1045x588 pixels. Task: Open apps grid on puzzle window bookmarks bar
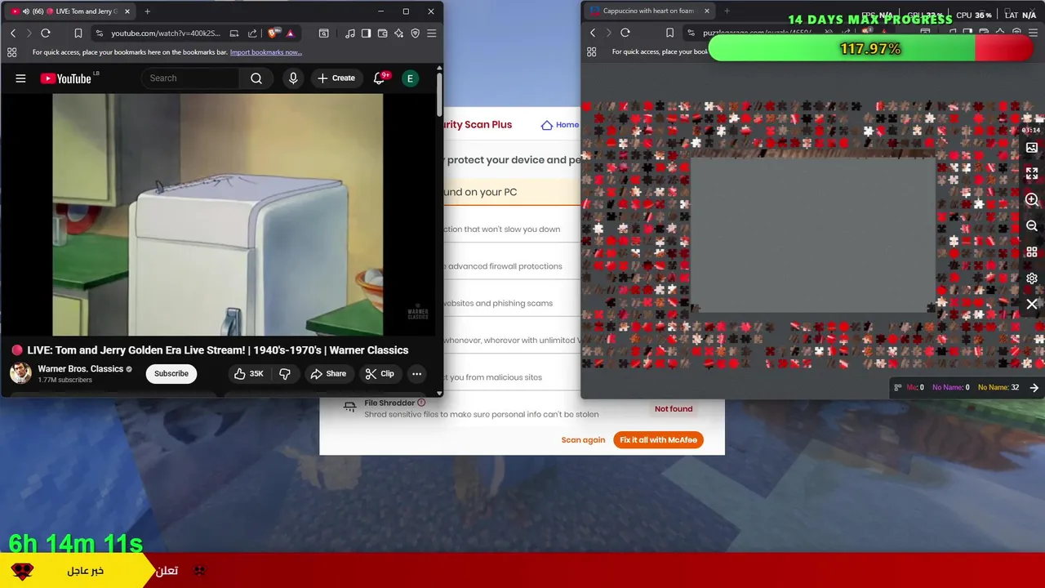tap(591, 51)
